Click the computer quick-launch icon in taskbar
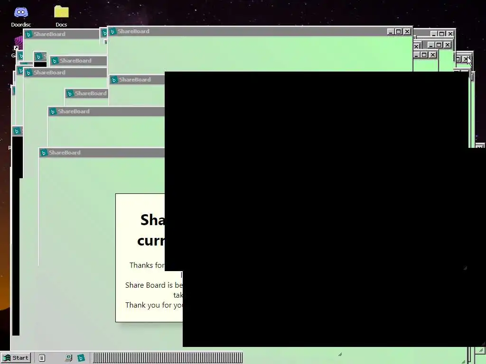The image size is (486, 364). [68, 358]
